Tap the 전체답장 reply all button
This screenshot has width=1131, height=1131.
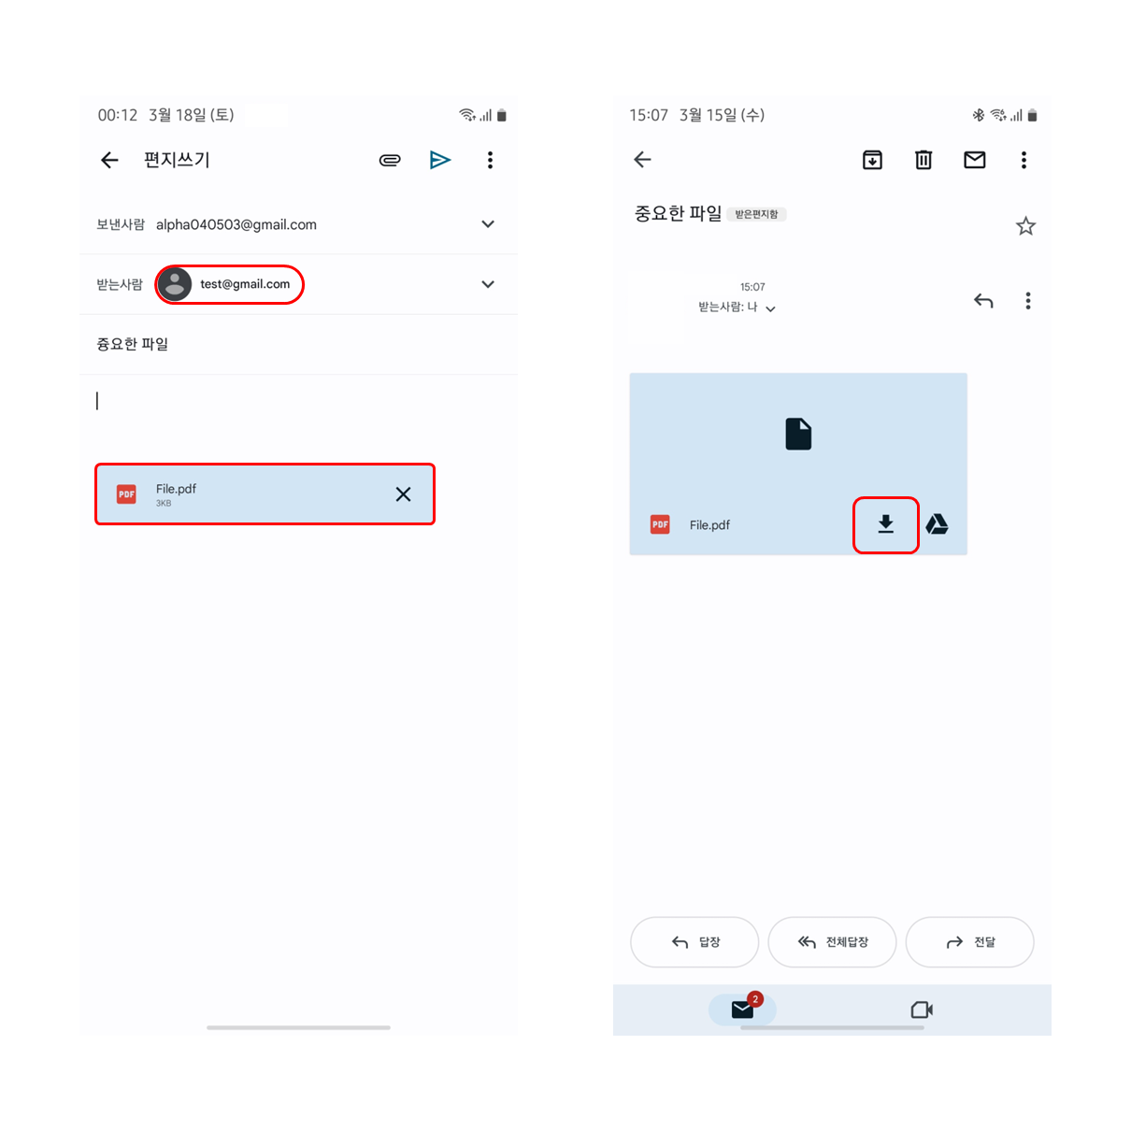coord(832,942)
